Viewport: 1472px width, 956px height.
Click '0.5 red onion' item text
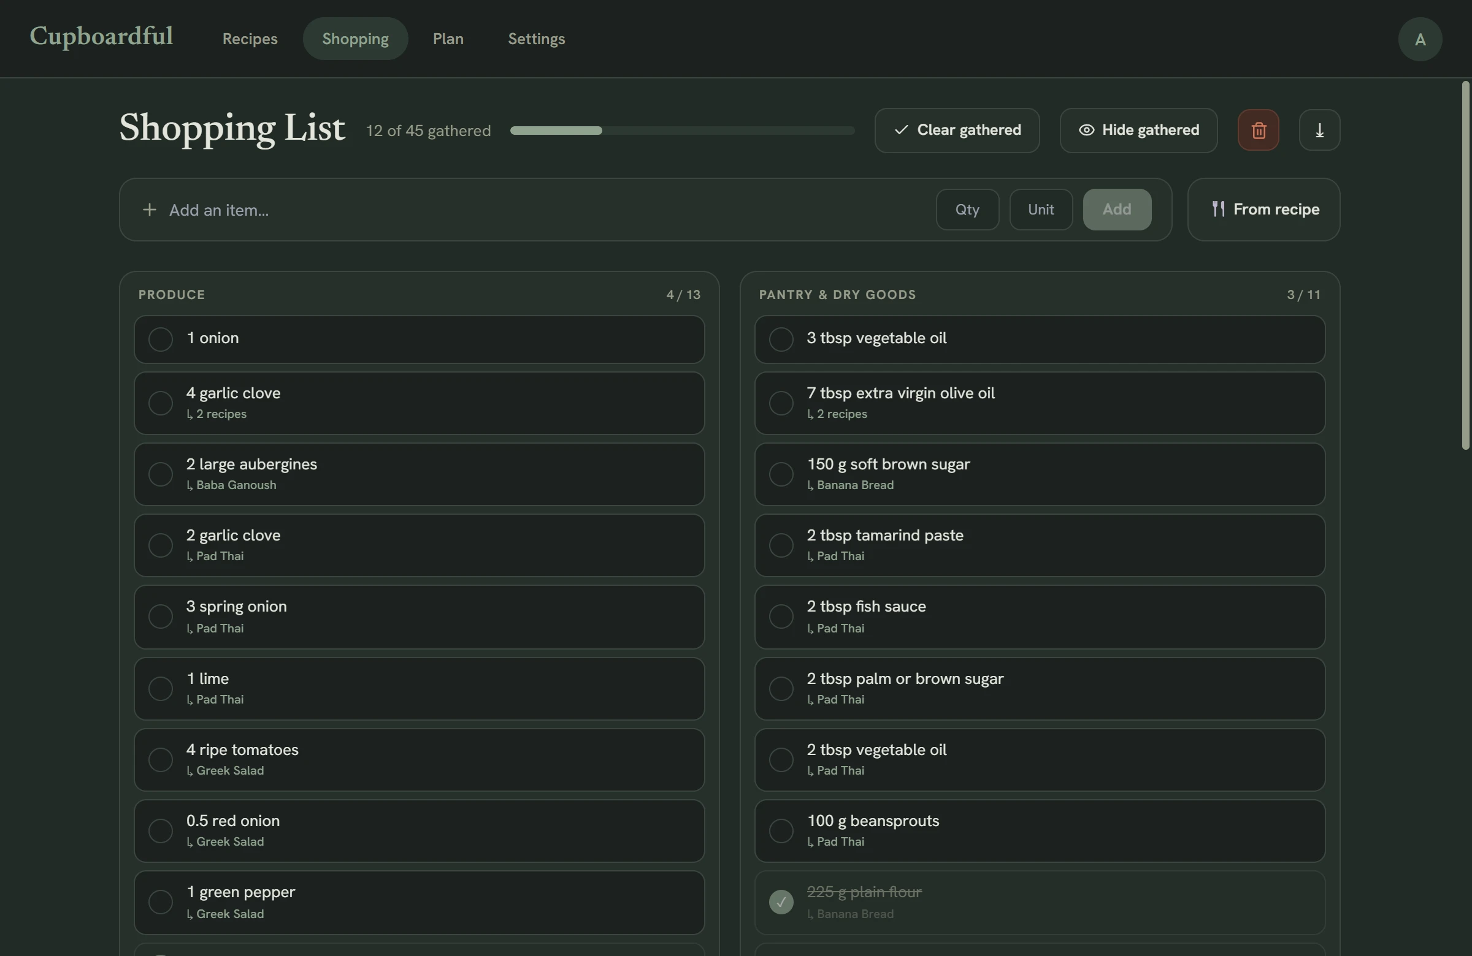[x=233, y=821]
